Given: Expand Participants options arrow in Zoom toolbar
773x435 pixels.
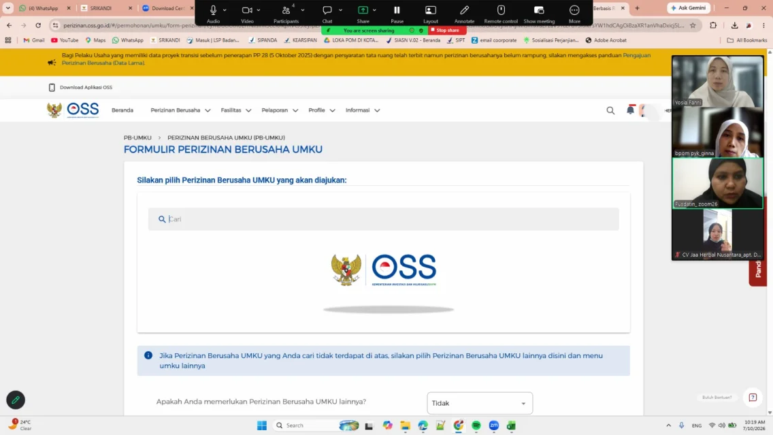Looking at the screenshot, I should [303, 10].
